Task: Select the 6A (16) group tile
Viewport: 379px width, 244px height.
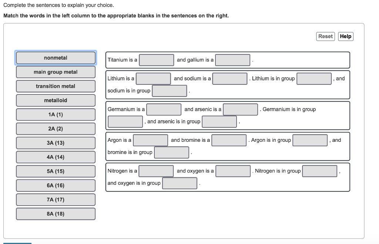Action: [x=56, y=185]
